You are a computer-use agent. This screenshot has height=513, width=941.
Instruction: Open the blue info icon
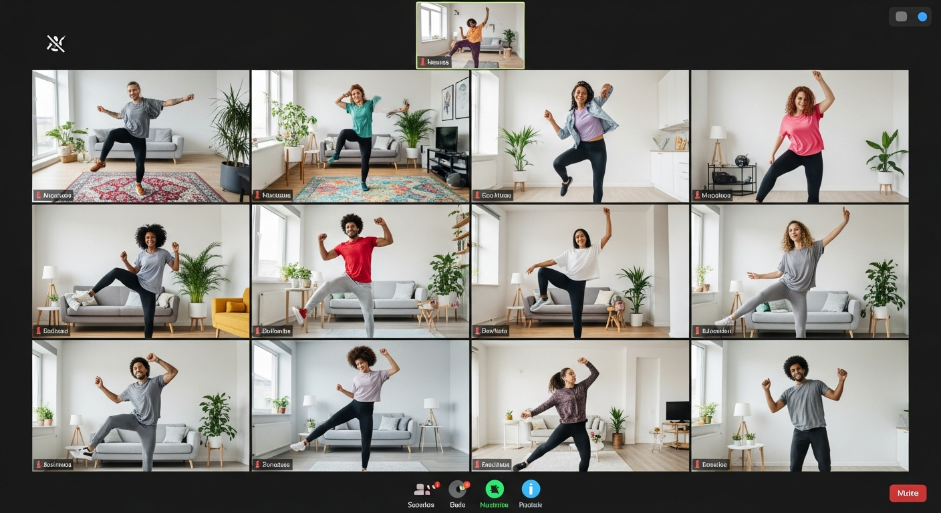531,490
